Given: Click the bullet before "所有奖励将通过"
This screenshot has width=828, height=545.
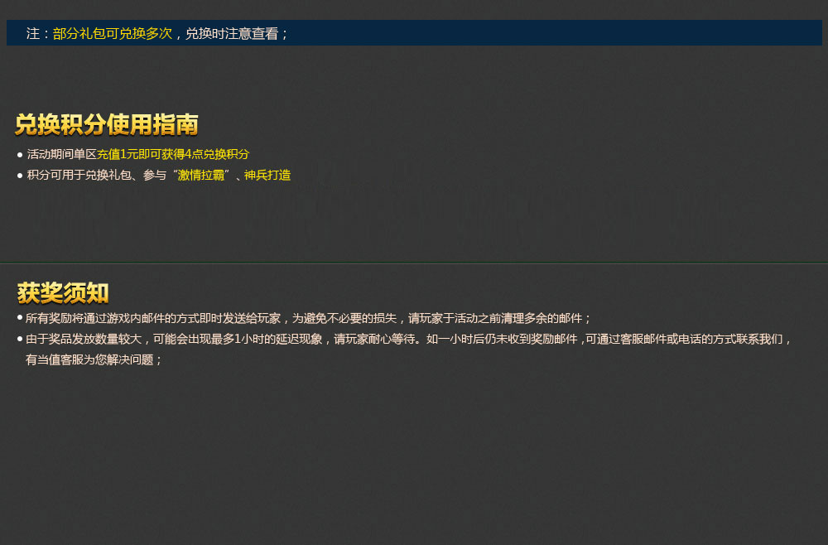Looking at the screenshot, I should click(x=20, y=318).
